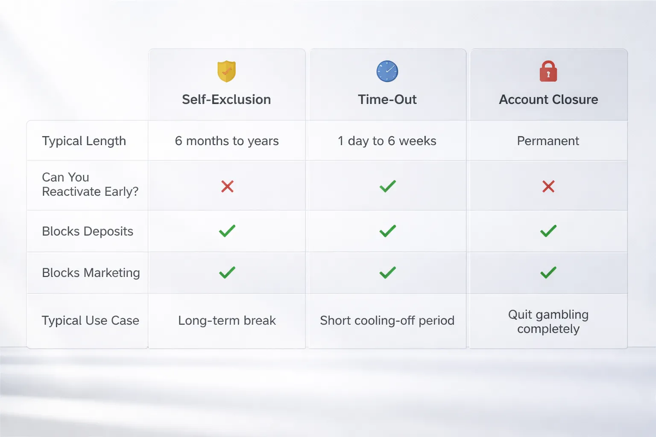This screenshot has height=437, width=656.
Task: Click the yellow shield Self-Exclusion icon
Action: tap(226, 71)
